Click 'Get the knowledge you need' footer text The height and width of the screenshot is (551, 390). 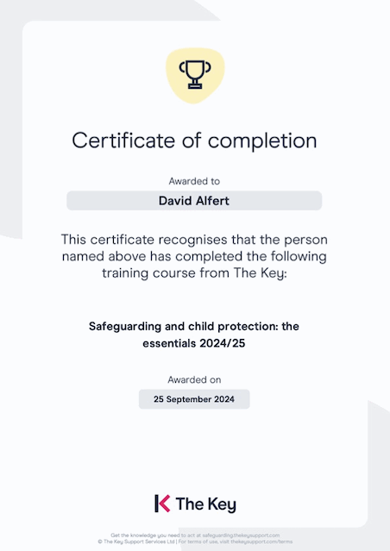(145, 535)
